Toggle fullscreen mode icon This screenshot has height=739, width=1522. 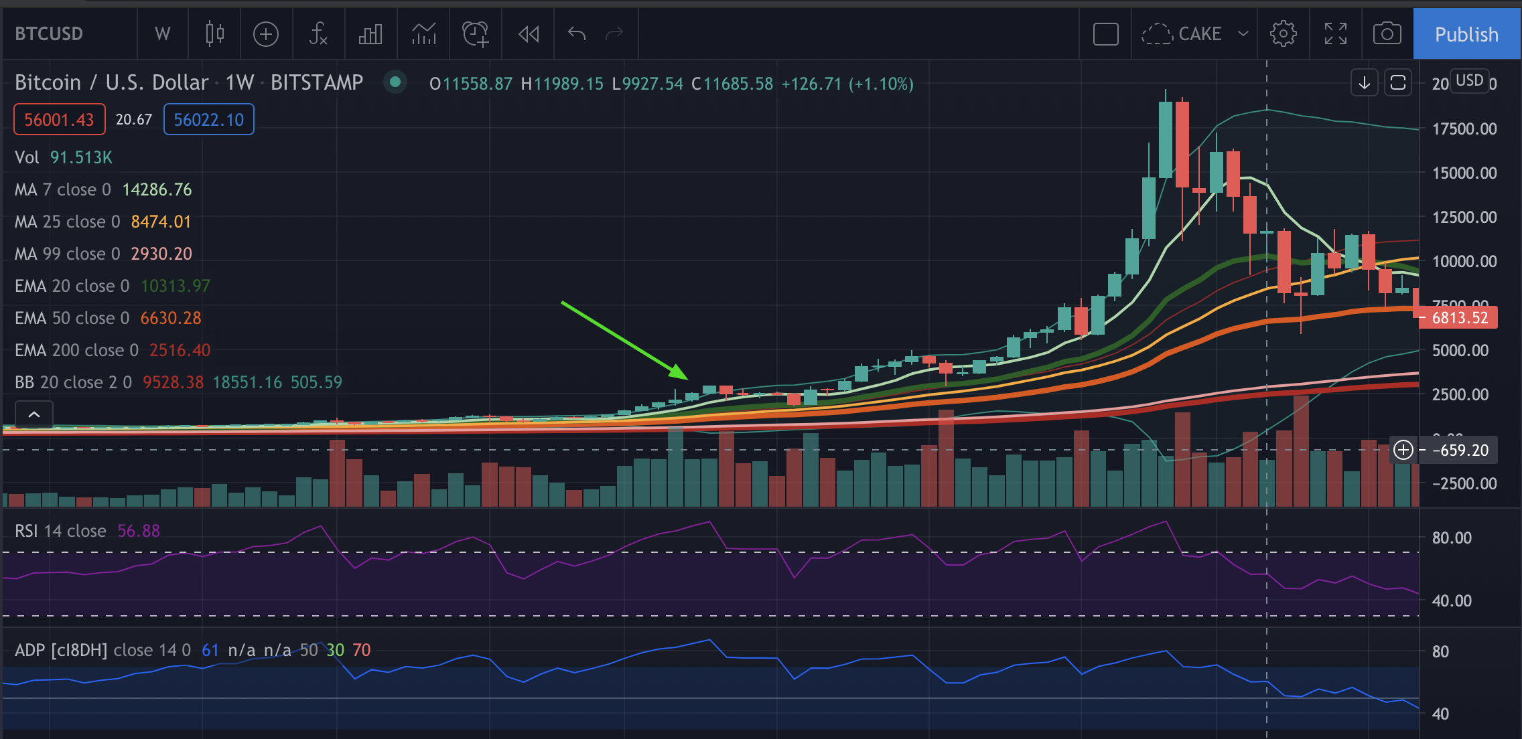pos(1336,34)
